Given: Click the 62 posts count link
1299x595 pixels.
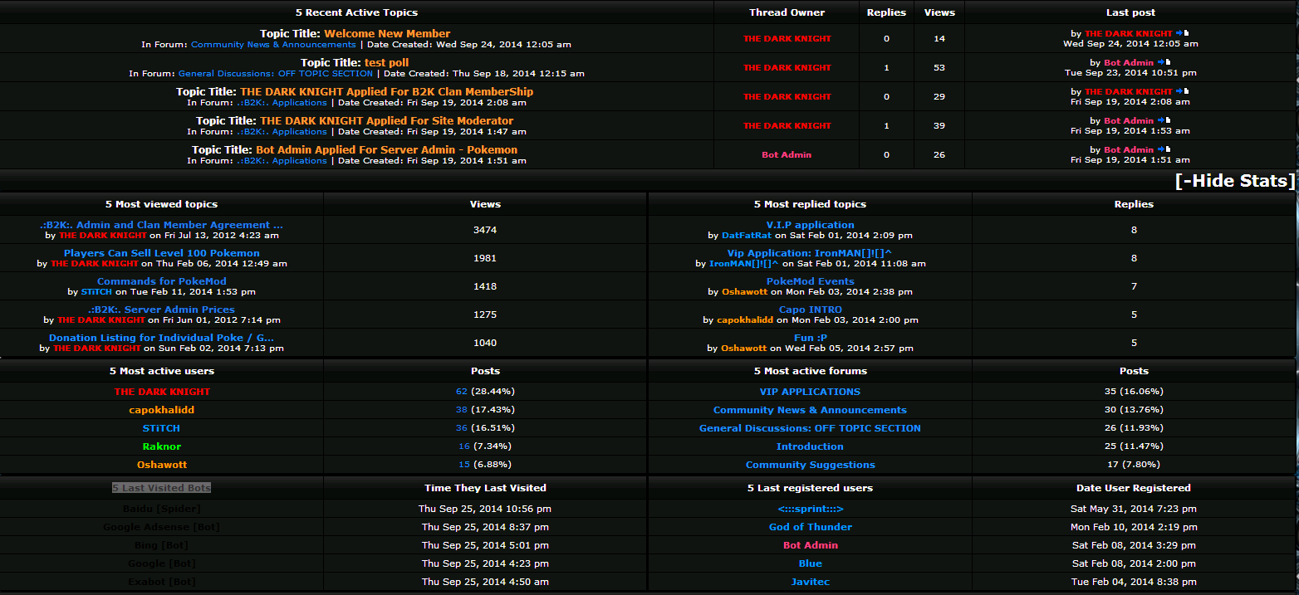Looking at the screenshot, I should coord(462,392).
